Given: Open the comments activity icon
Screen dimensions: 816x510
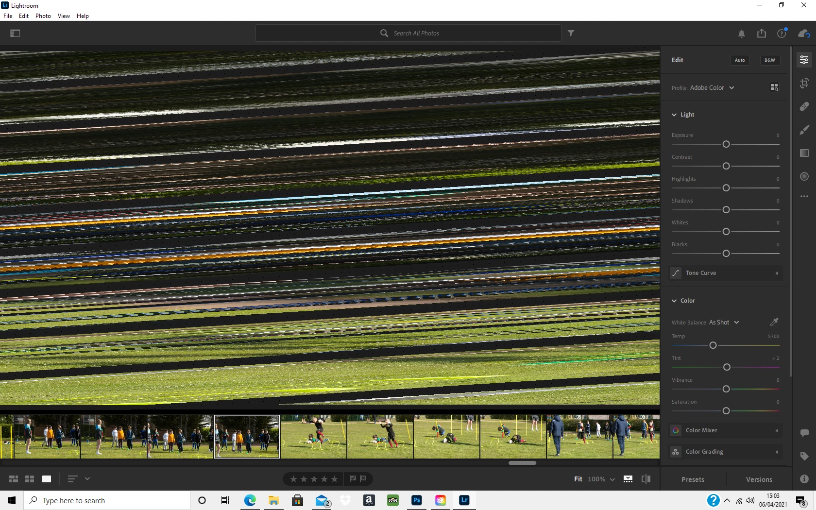Looking at the screenshot, I should [x=804, y=433].
